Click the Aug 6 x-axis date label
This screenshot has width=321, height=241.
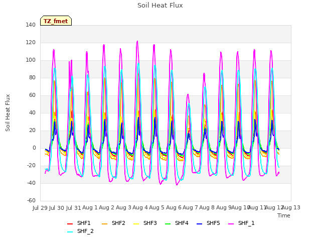pyautogui.click(x=174, y=207)
